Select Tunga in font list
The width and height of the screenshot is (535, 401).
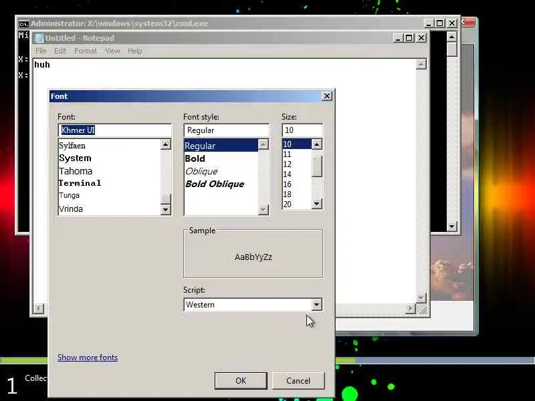click(x=109, y=195)
